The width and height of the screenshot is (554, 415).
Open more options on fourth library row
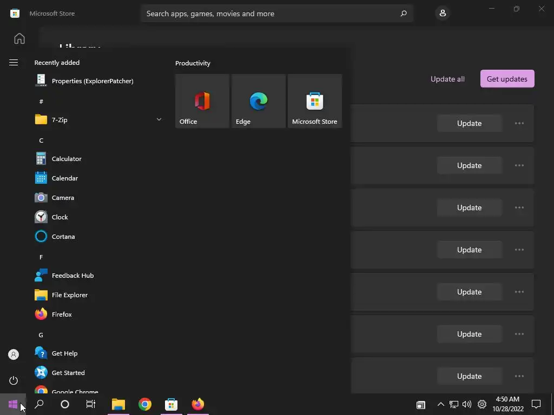519,250
